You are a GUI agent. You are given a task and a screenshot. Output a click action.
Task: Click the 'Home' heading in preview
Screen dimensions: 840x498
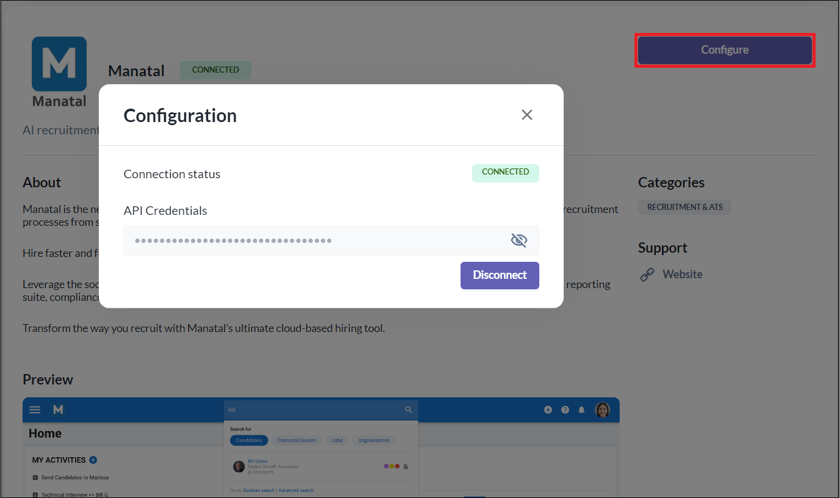click(x=45, y=433)
